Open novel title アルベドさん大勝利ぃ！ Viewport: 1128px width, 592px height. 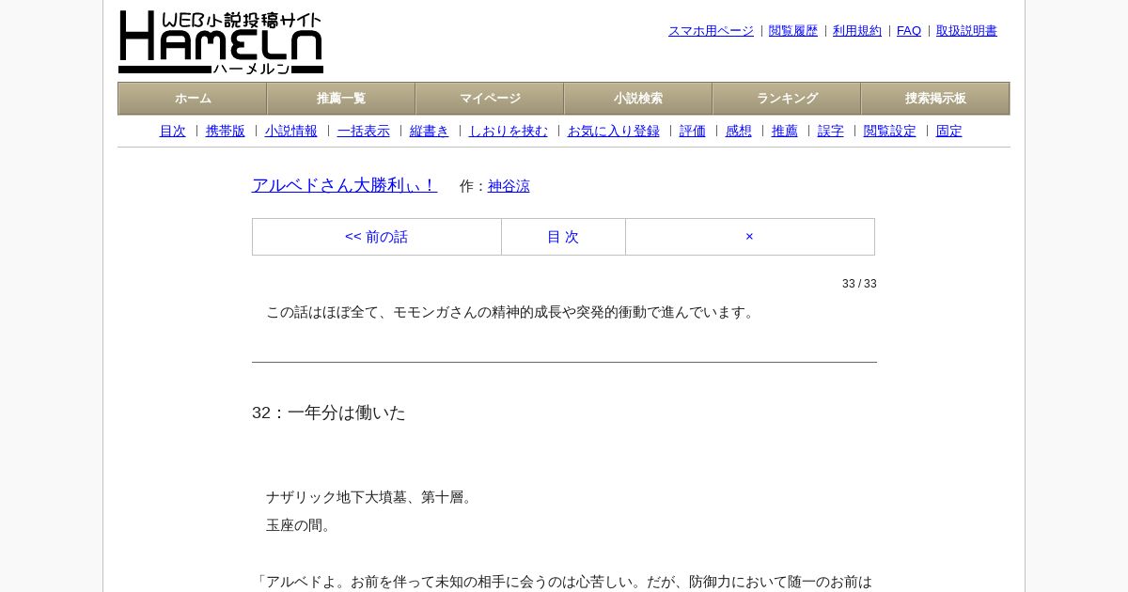(344, 185)
